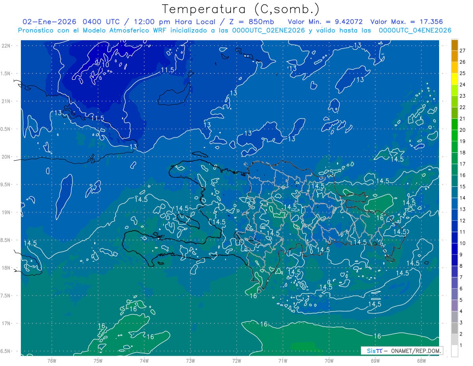The height and width of the screenshot is (366, 473).
Task: Pick the white colorbar swatch below 1
Action: (x=454, y=351)
